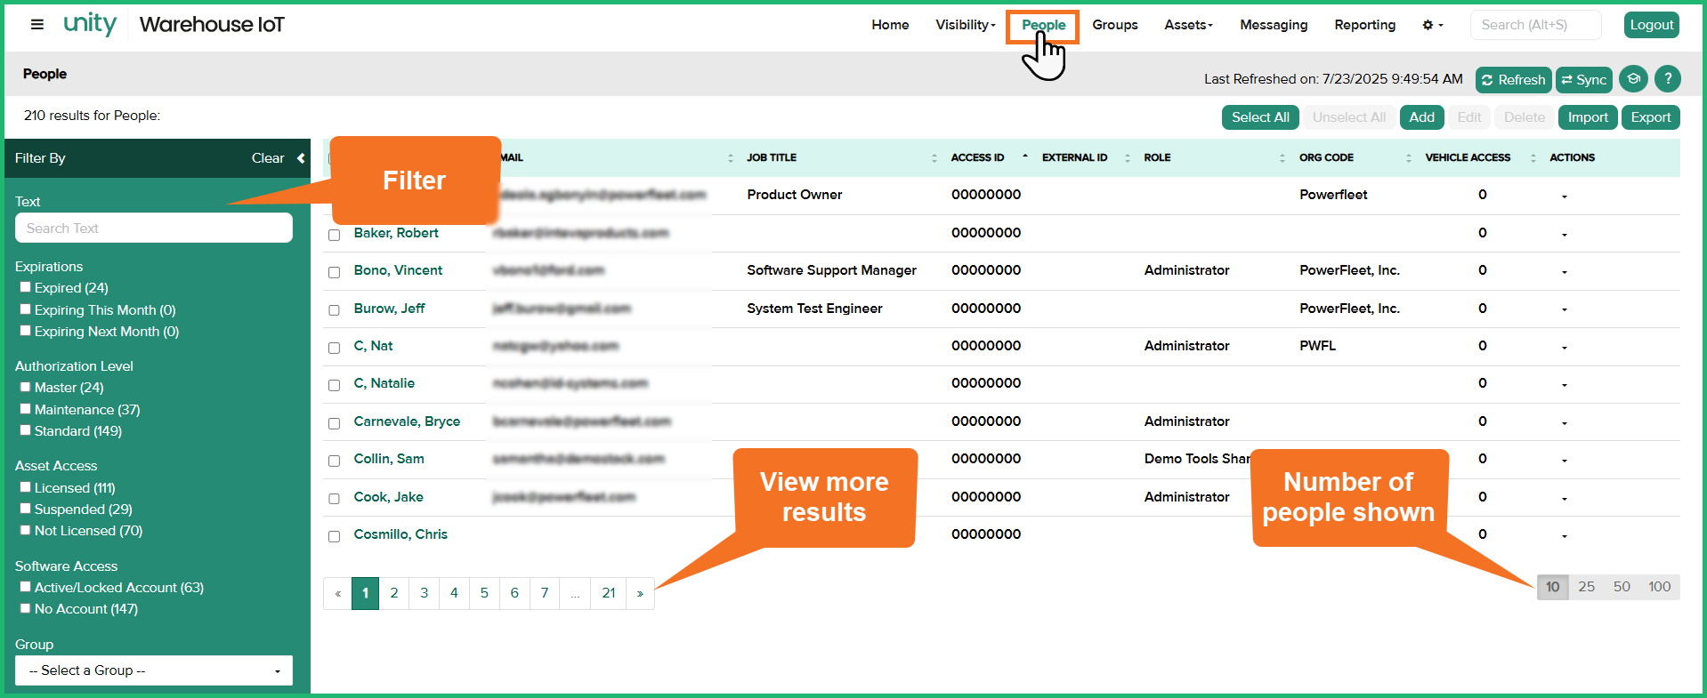Enable the Maintenance (37) authorization filter
The image size is (1707, 698).
click(26, 409)
